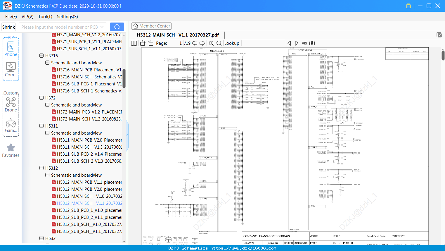Toggle the two-page layout view icon
Image resolution: width=445 pixels, height=251 pixels.
pyautogui.click(x=134, y=43)
